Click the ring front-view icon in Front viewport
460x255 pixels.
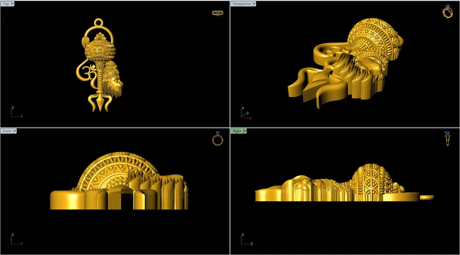click(217, 139)
